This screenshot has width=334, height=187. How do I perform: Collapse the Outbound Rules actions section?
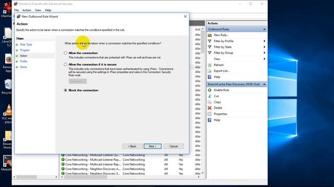[264, 29]
